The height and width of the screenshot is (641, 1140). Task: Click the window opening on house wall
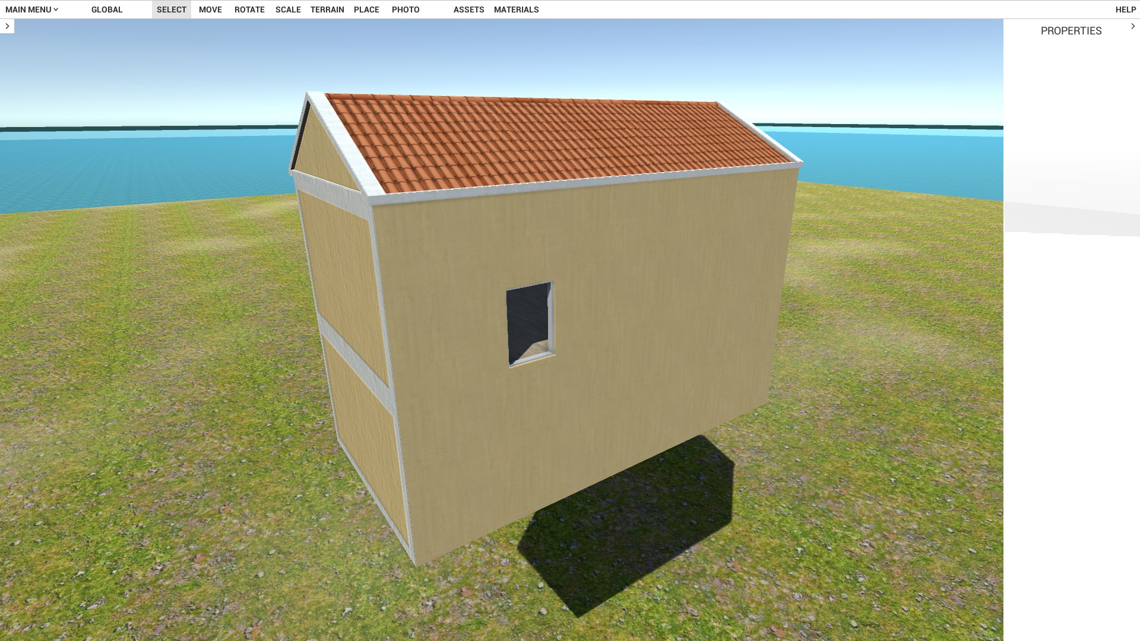pyautogui.click(x=528, y=323)
